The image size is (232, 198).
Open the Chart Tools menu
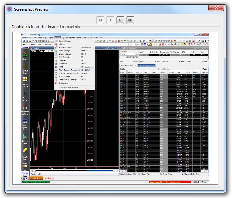[98, 38]
